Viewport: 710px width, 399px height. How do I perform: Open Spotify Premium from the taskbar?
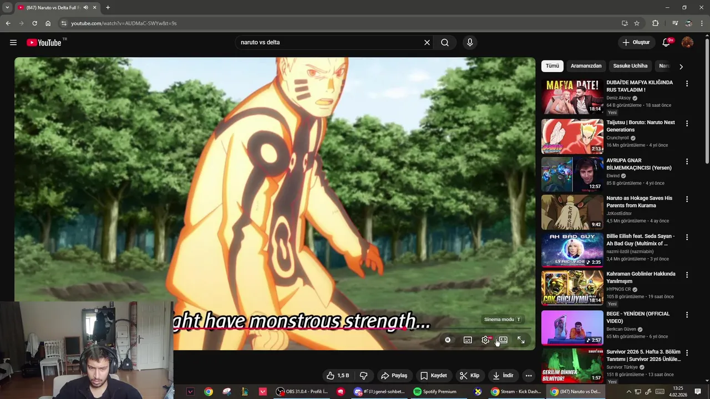click(435, 392)
